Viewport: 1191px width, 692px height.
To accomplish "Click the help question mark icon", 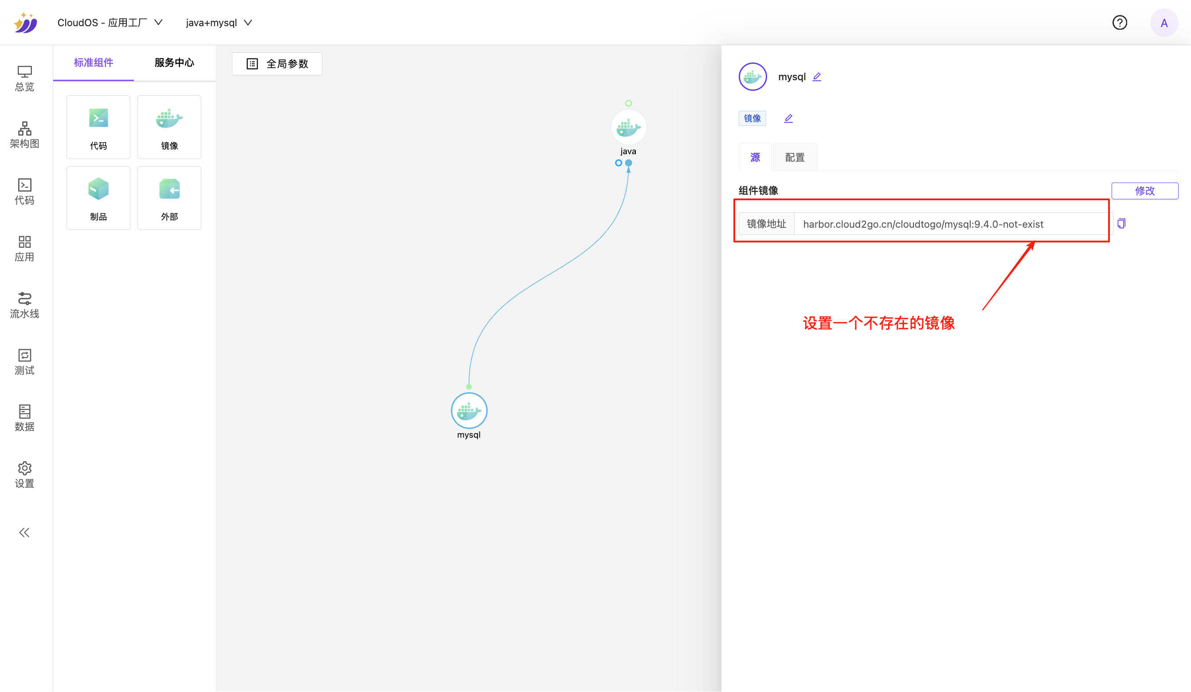I will [x=1120, y=23].
